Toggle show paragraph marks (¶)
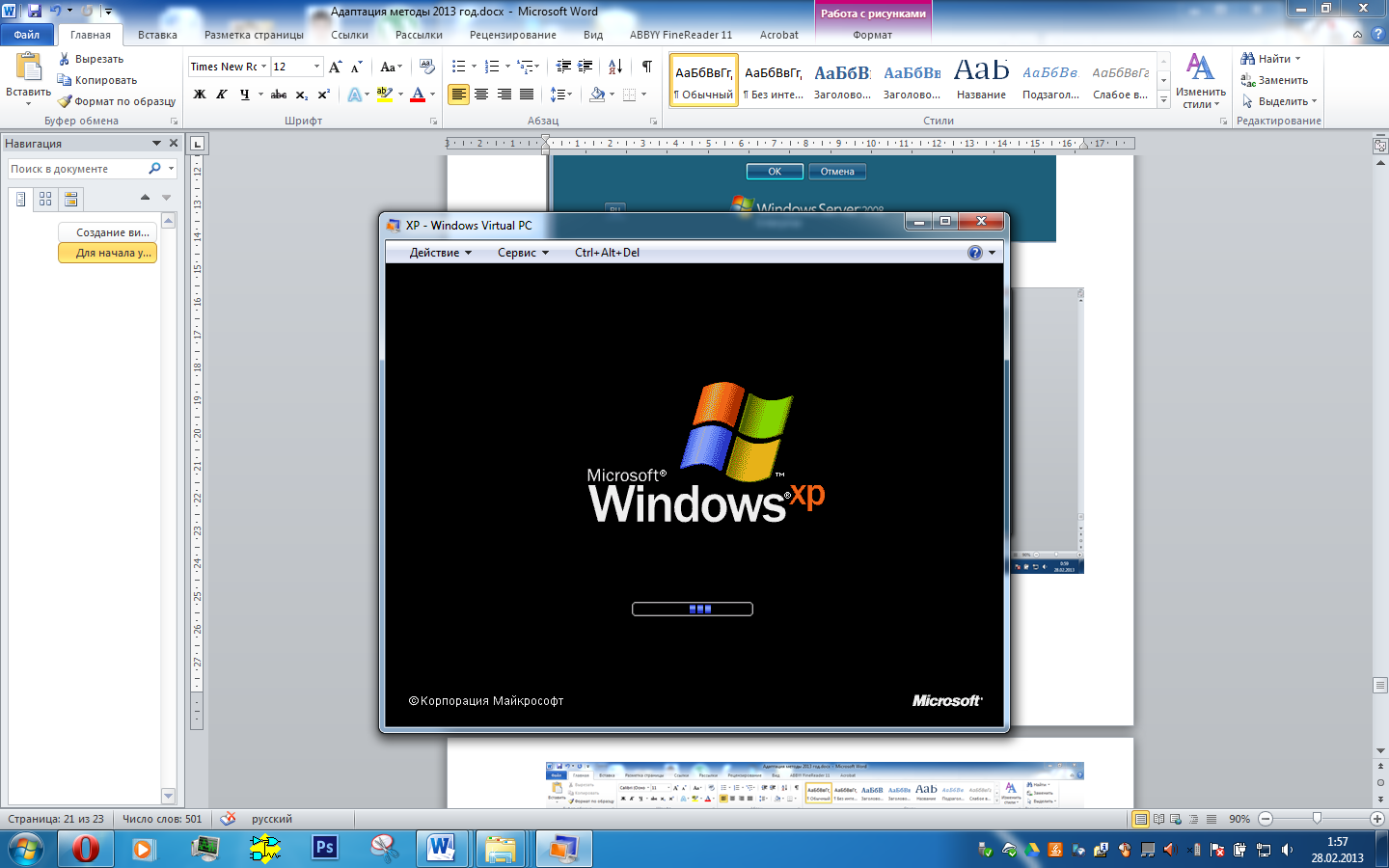Screen dimensions: 1389x868 pyautogui.click(x=647, y=67)
